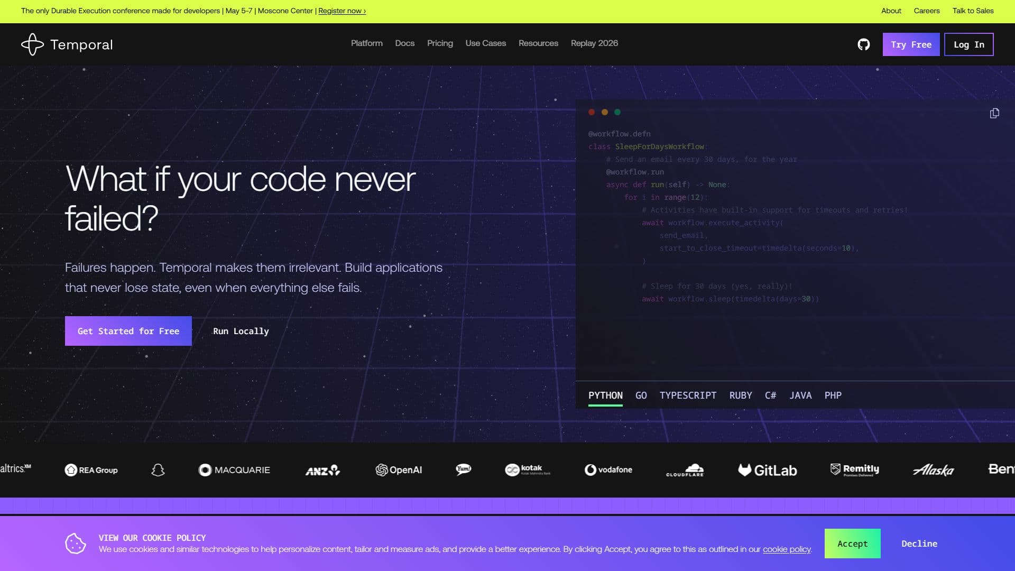Switch to the C# code tab

770,395
